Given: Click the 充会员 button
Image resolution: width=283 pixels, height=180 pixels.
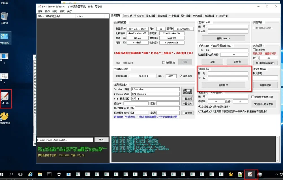Looking at the screenshot, I should click(x=237, y=62).
